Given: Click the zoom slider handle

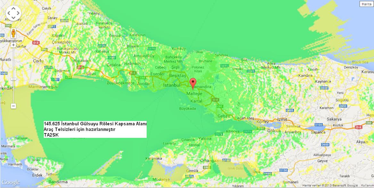Looking at the screenshot, I should tap(13, 79).
